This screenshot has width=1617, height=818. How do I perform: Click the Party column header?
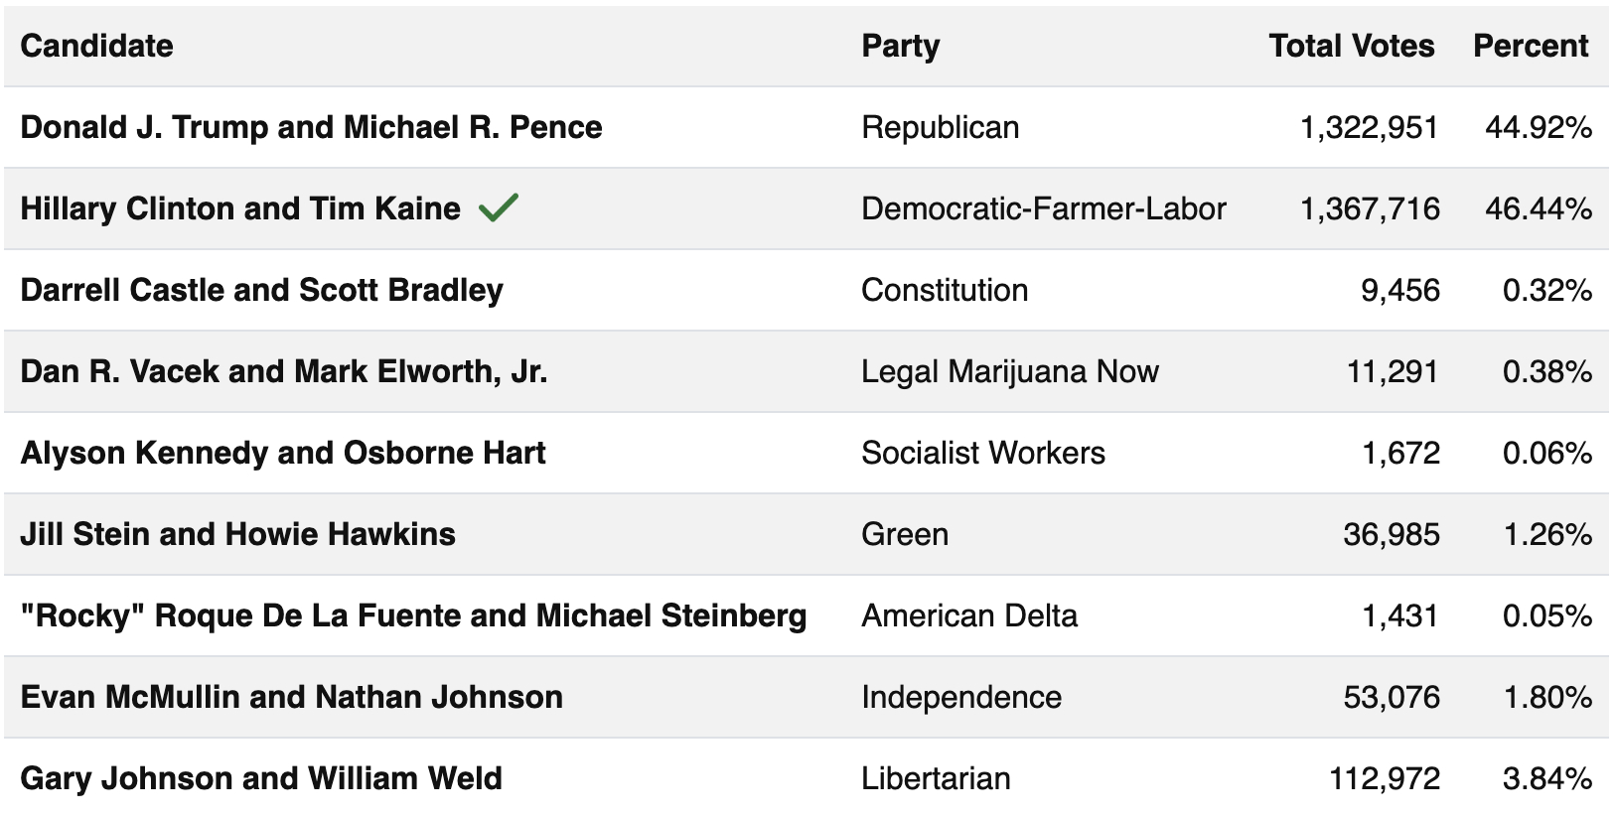900,46
